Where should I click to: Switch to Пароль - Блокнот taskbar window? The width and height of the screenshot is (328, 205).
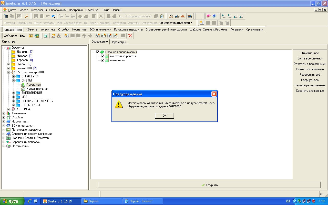[143, 201]
